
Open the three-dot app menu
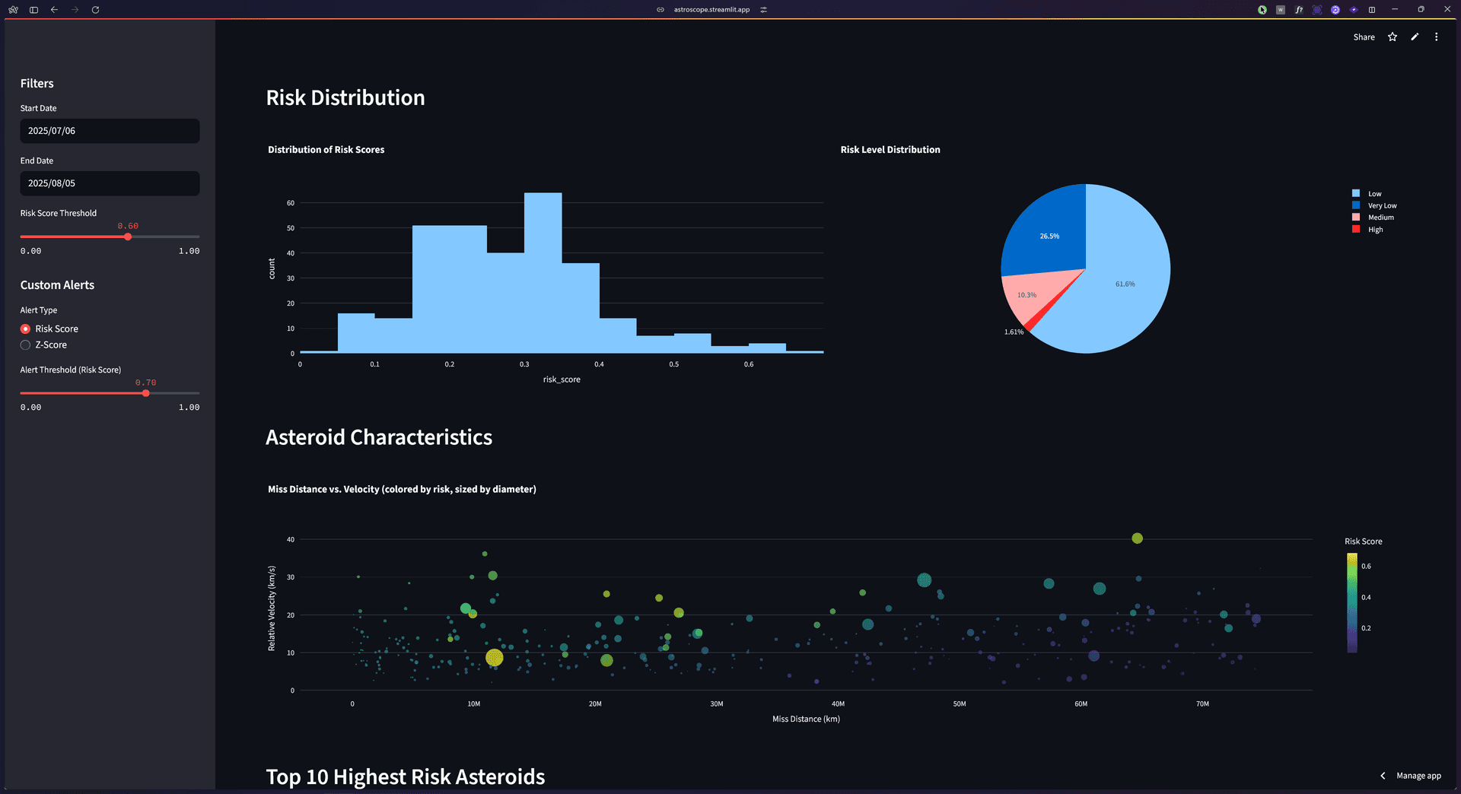click(1436, 37)
